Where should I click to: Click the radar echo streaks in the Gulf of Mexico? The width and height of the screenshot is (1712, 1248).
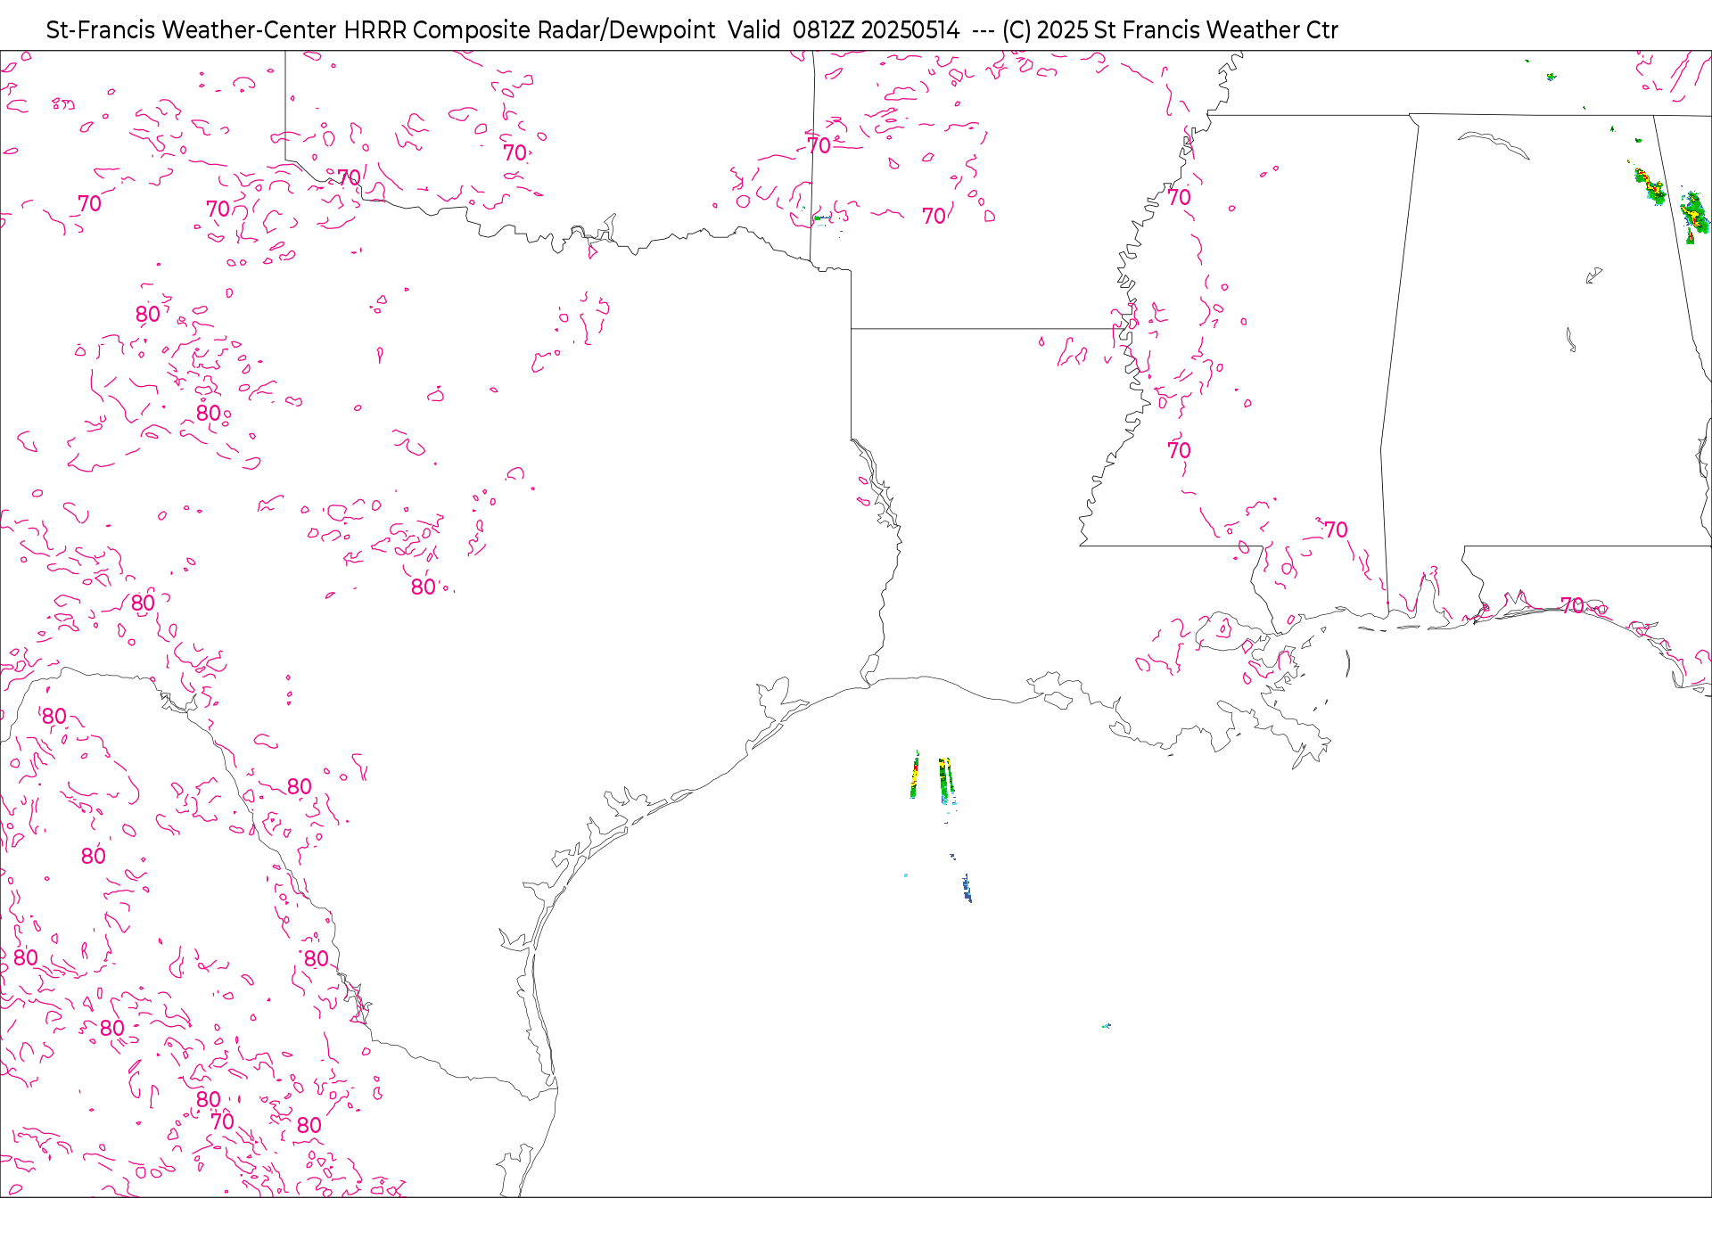coord(934,779)
